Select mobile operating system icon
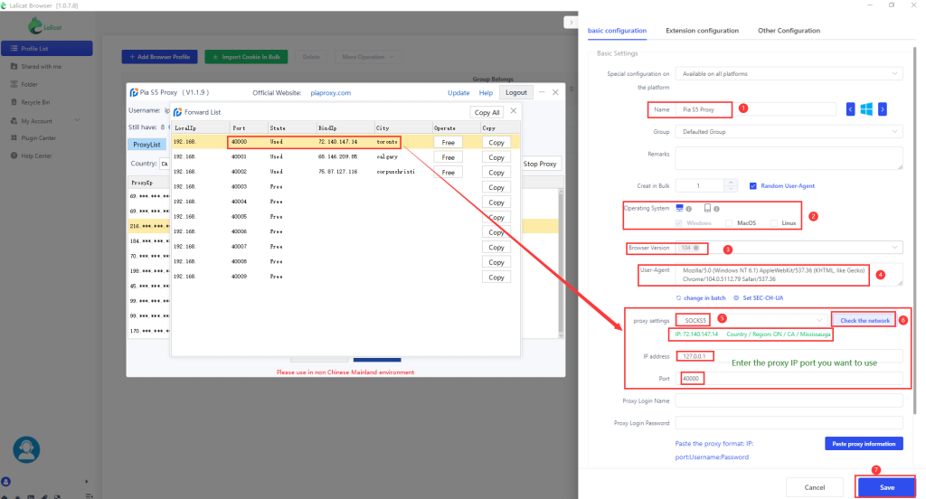926x499 pixels. [707, 209]
